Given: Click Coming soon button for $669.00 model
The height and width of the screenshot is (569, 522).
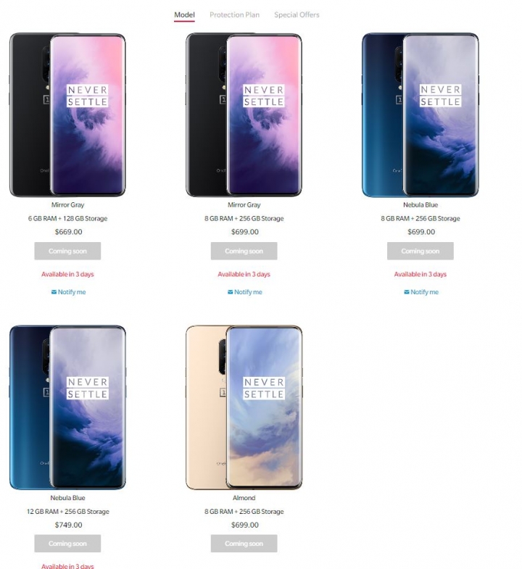Looking at the screenshot, I should pyautogui.click(x=67, y=251).
